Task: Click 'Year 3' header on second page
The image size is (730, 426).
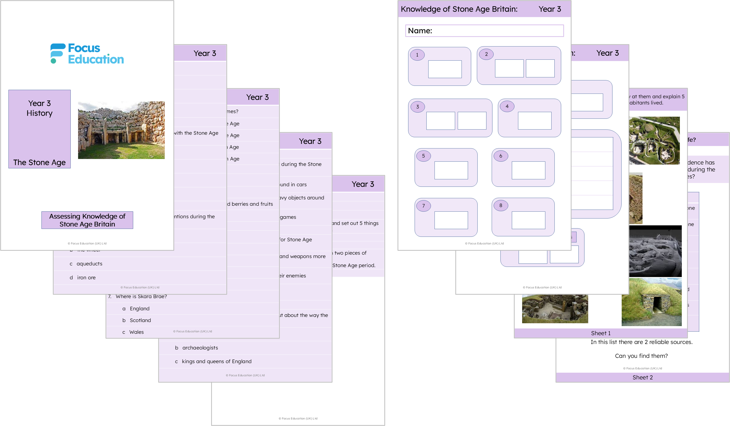Action: (205, 53)
